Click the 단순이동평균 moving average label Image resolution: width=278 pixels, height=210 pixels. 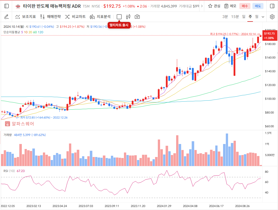(12, 32)
